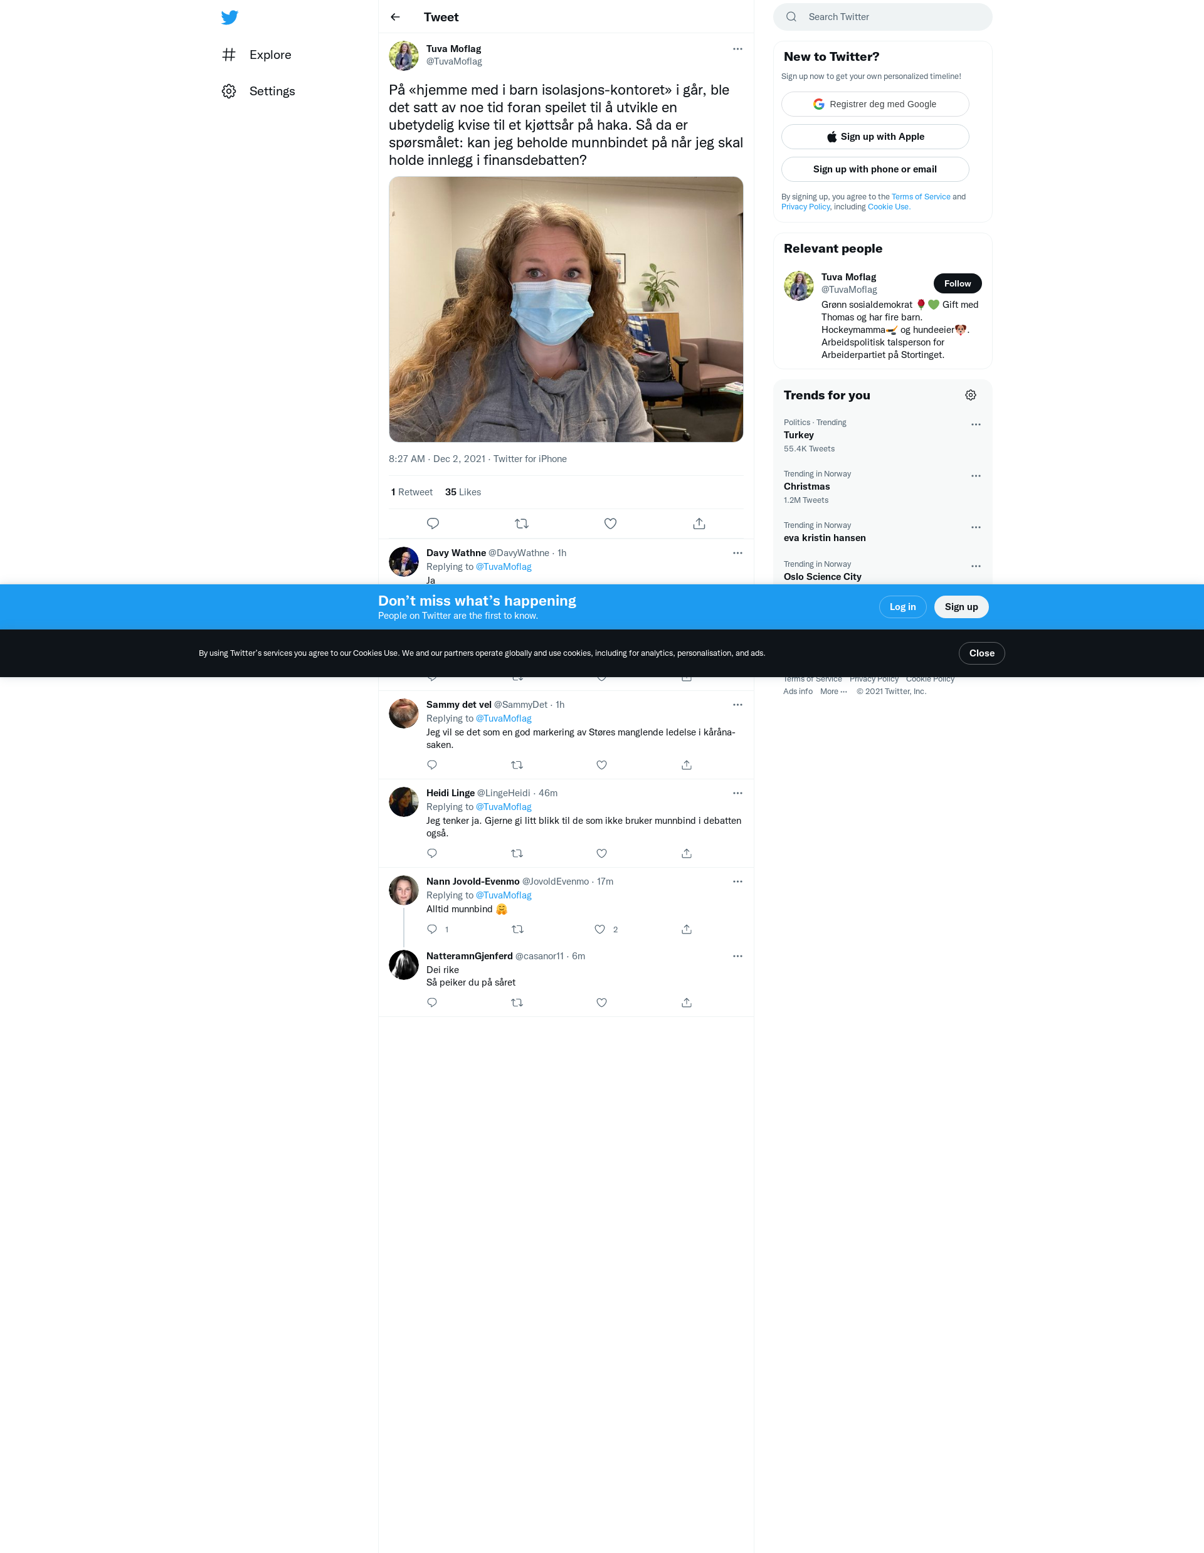Click the Search Twitter field
The image size is (1204, 1553).
[882, 17]
